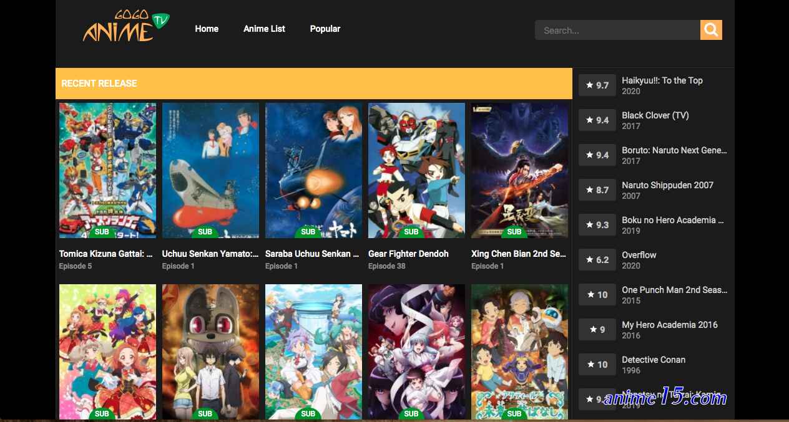Image resolution: width=789 pixels, height=422 pixels.
Task: Click the SUB badge on Uchuu Senkan Yamato
Action: (205, 232)
